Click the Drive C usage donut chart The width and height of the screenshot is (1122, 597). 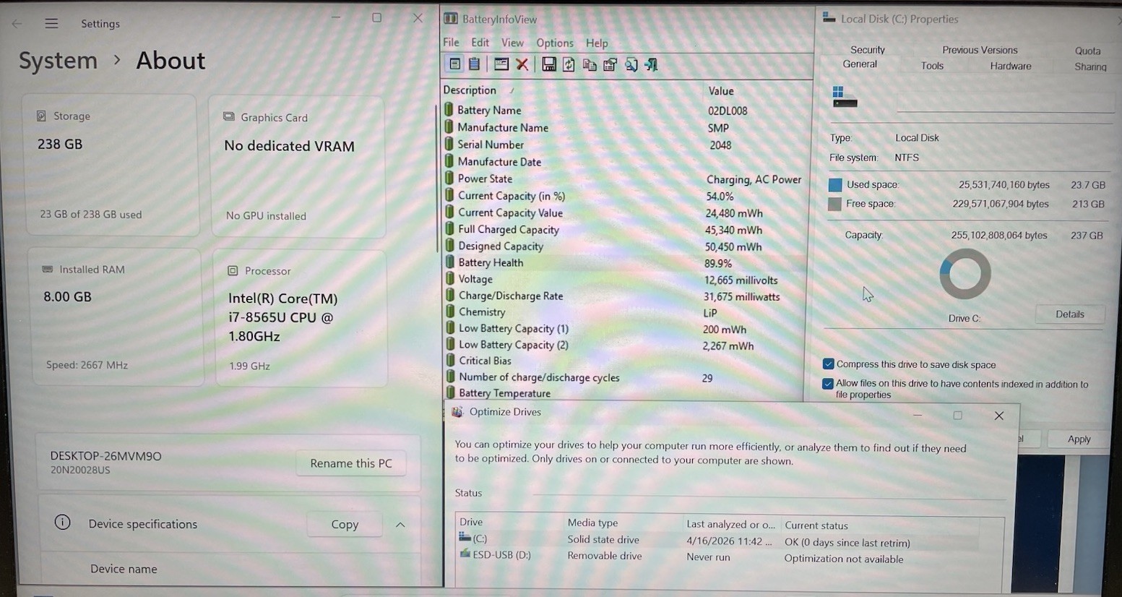coord(965,274)
